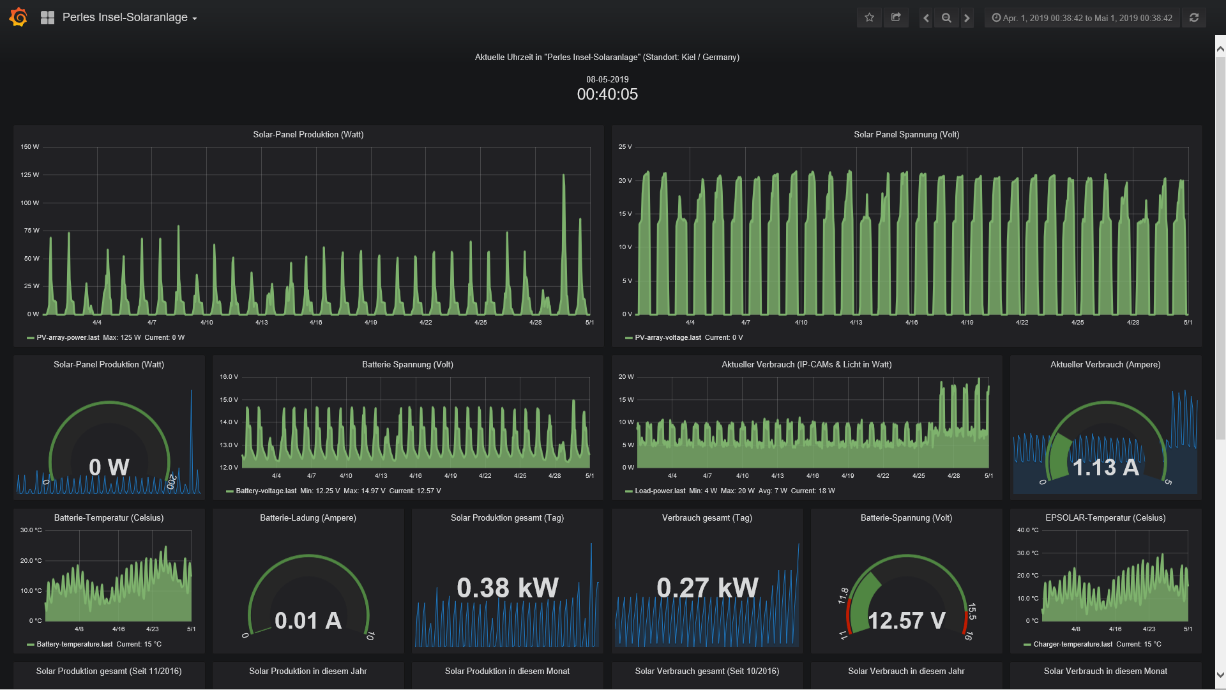Viewport: 1226px width, 690px height.
Task: Toggle PV-array-power.last legend series
Action: tap(68, 337)
